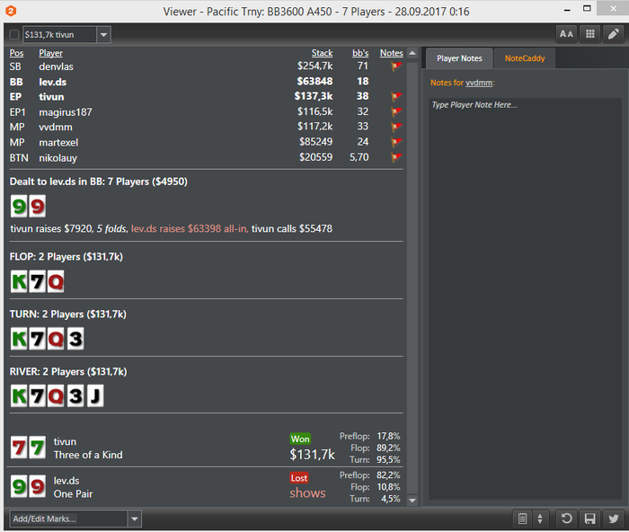Open the note flag for nikolauy
Image resolution: width=629 pixels, height=532 pixels.
click(x=396, y=157)
